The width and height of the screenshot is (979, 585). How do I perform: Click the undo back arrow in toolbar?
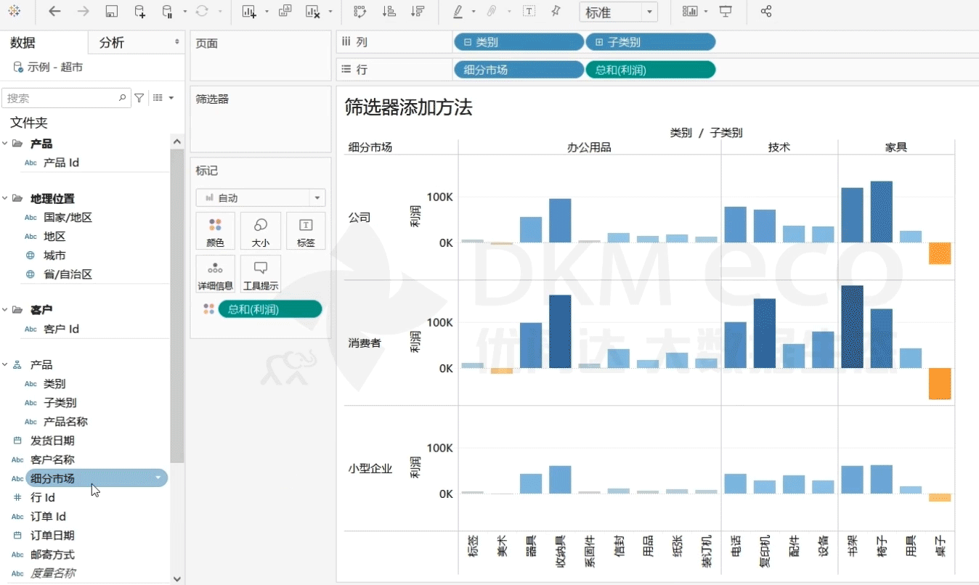click(x=54, y=12)
